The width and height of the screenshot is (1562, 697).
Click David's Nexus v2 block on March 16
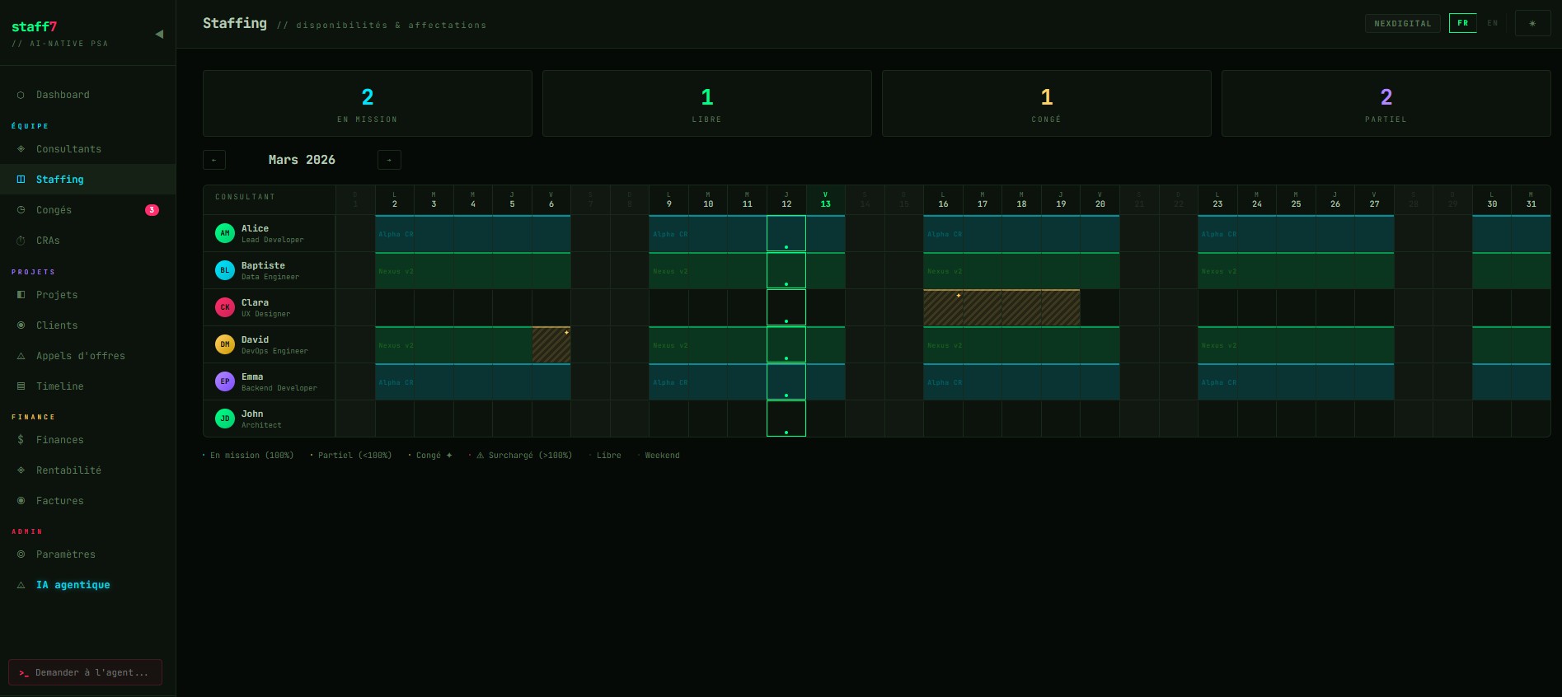[943, 345]
